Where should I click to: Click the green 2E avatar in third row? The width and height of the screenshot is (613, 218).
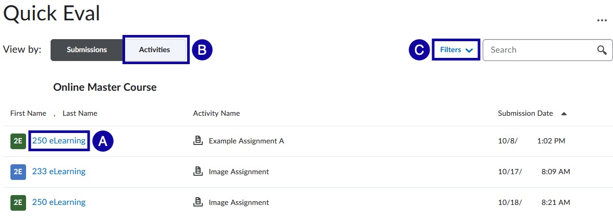point(18,202)
